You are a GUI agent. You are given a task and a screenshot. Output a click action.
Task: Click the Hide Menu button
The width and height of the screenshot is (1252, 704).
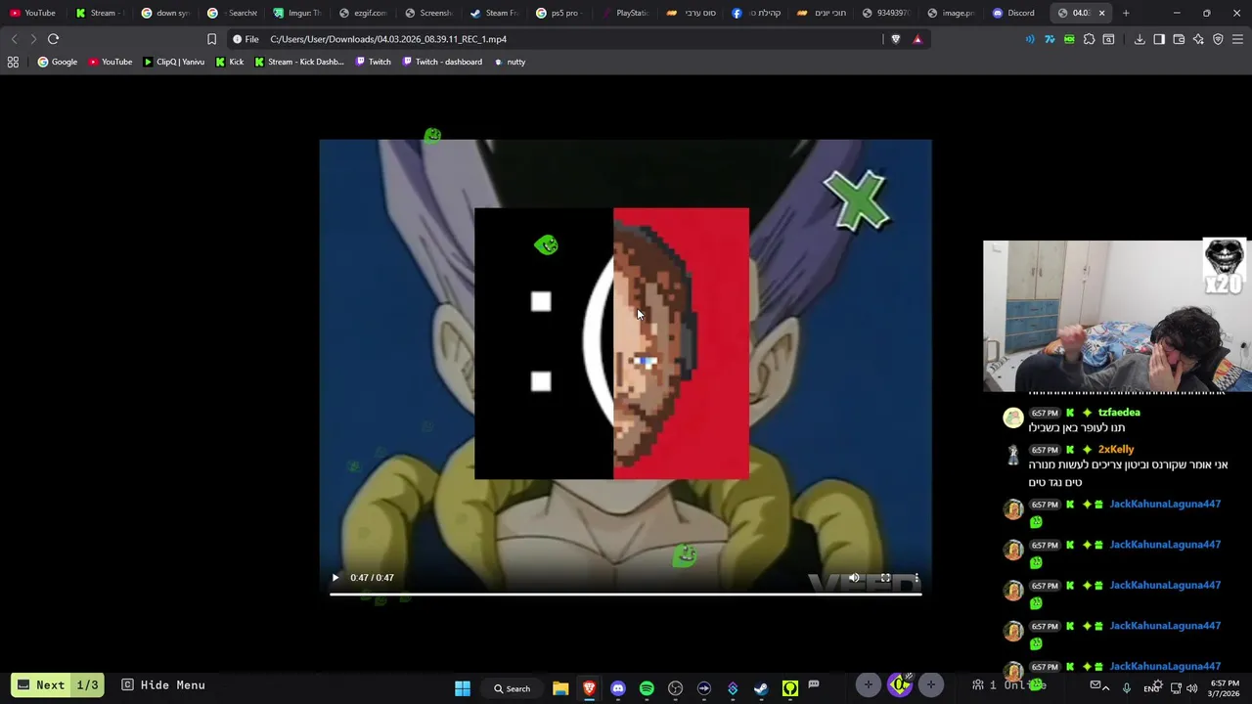click(163, 685)
